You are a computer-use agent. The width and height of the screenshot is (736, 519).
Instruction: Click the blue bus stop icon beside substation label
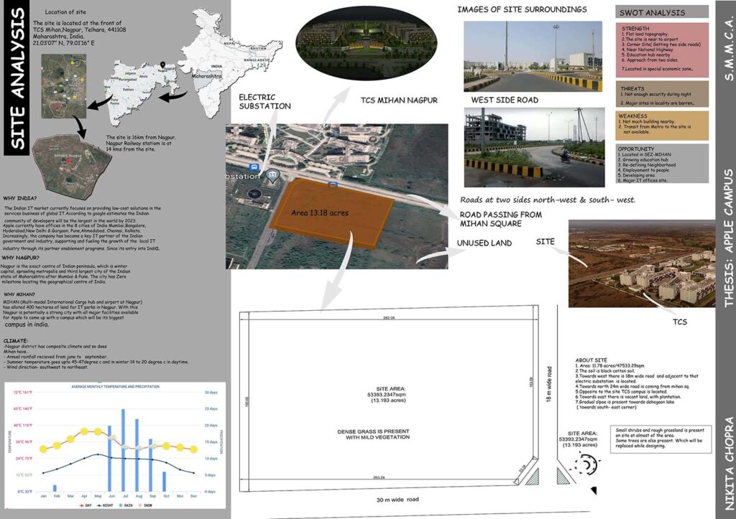(x=254, y=167)
